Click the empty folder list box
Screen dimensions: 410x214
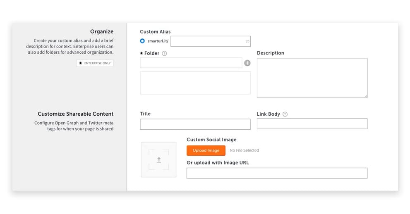click(x=195, y=83)
